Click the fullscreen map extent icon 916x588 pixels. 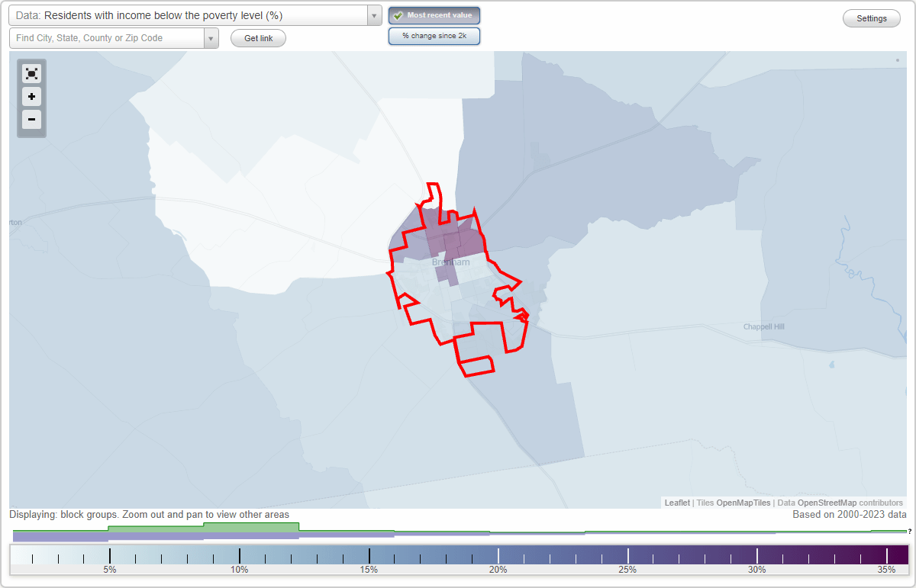click(x=31, y=73)
